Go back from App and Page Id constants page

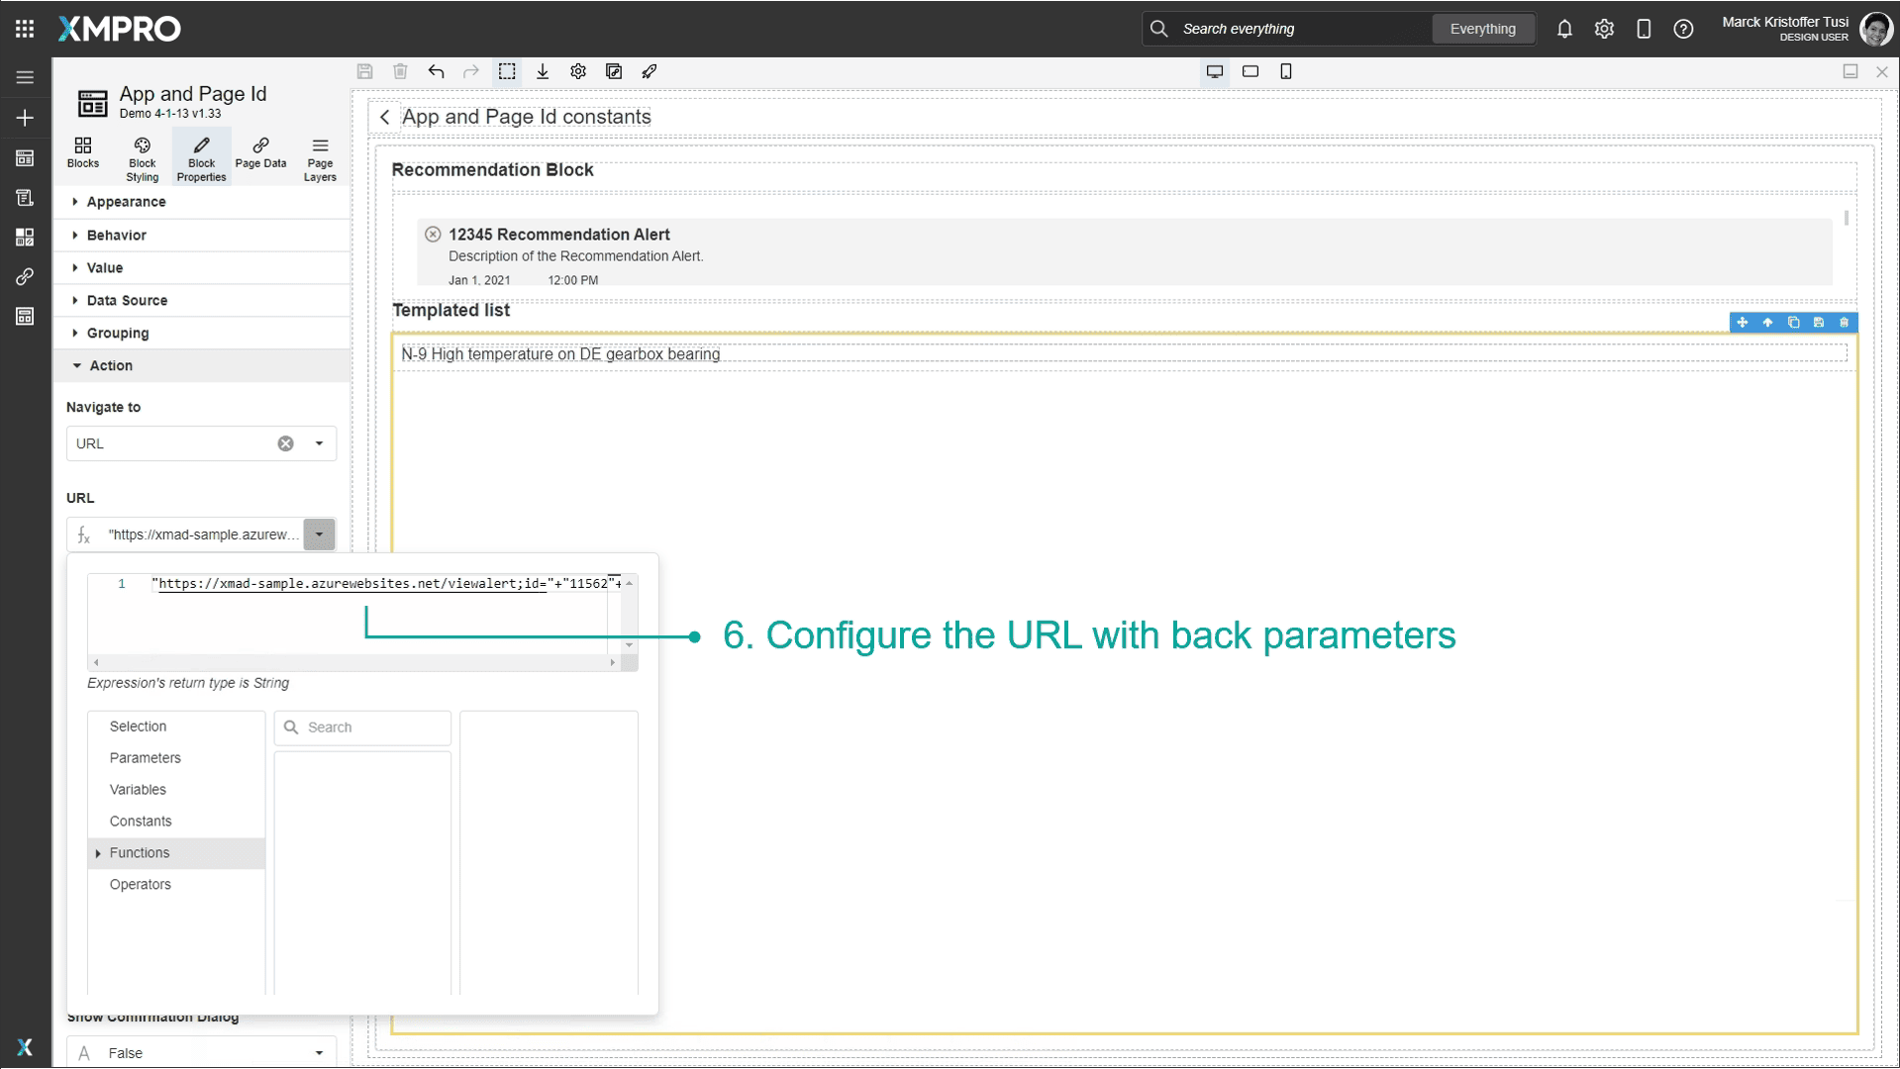point(385,117)
